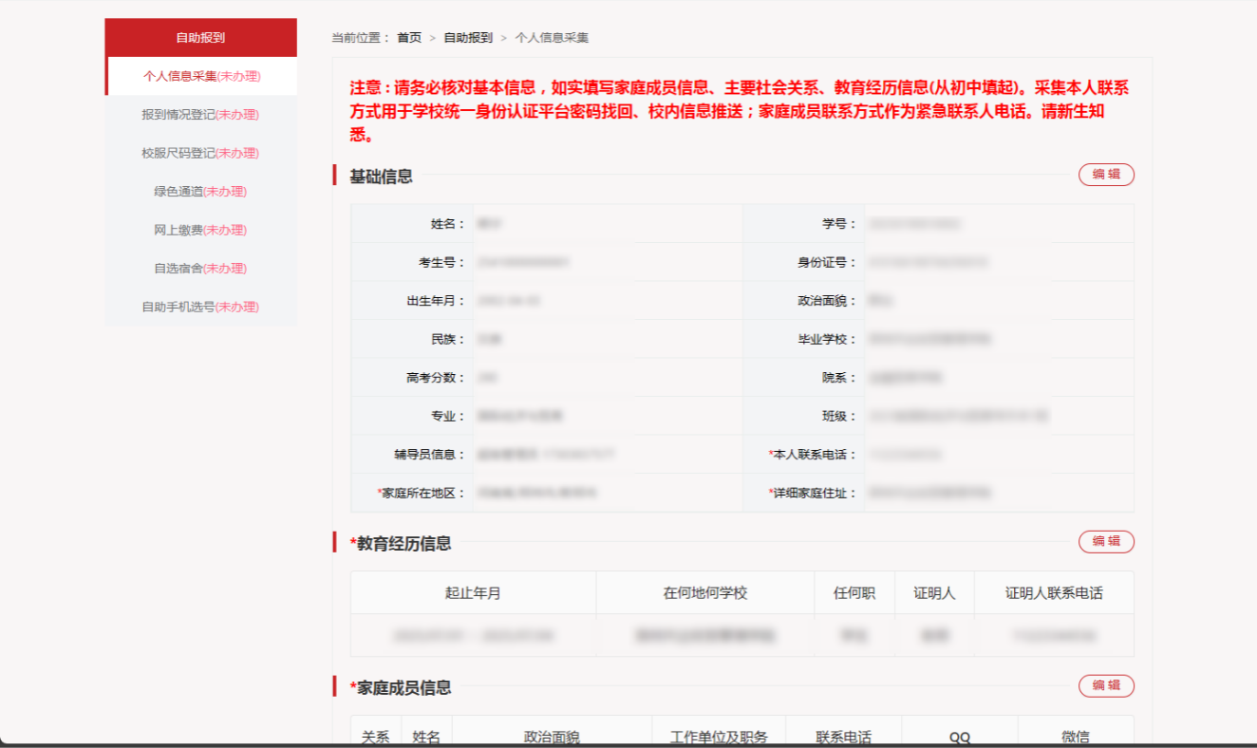Open 个人信息采集 in the sidebar
This screenshot has height=748, width=1257.
click(201, 76)
